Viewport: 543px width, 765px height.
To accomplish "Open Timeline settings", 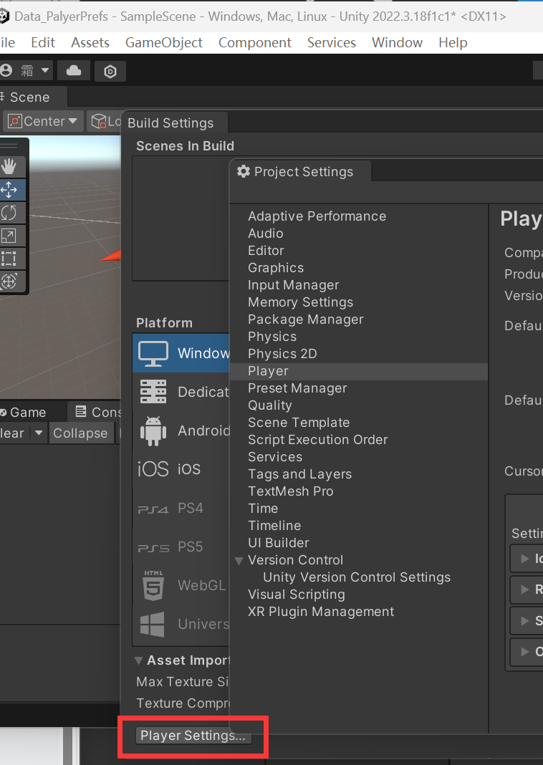I will coord(274,526).
